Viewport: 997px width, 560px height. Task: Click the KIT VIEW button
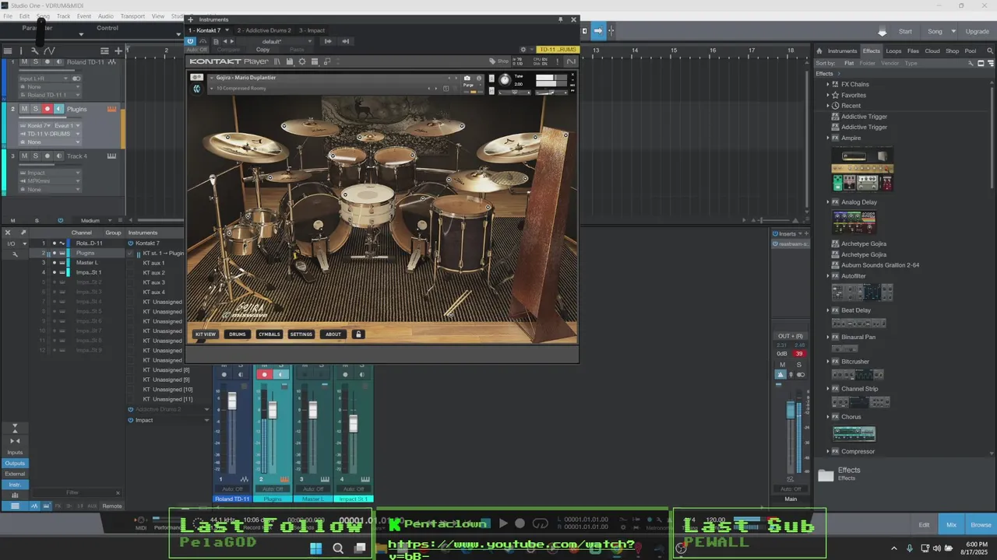[206, 334]
